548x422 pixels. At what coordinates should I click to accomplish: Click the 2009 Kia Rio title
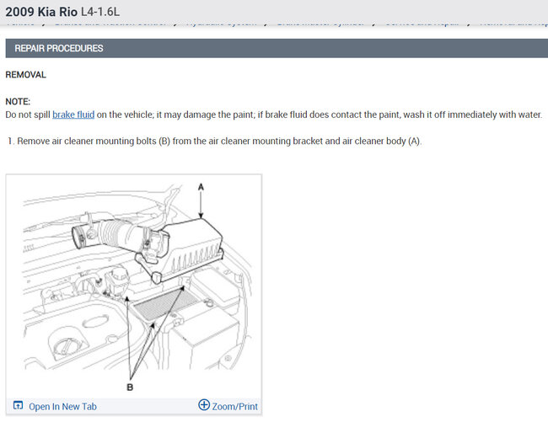point(41,12)
